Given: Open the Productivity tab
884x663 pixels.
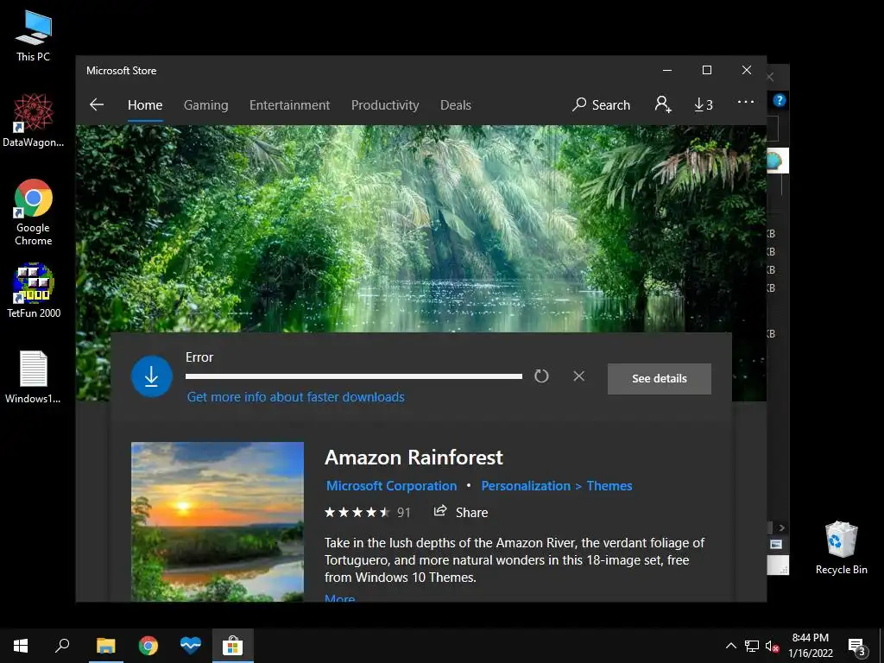Looking at the screenshot, I should click(x=385, y=104).
